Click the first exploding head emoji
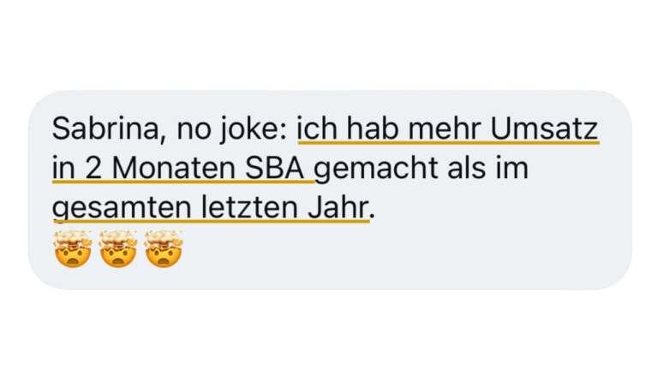658x370 pixels. [73, 248]
